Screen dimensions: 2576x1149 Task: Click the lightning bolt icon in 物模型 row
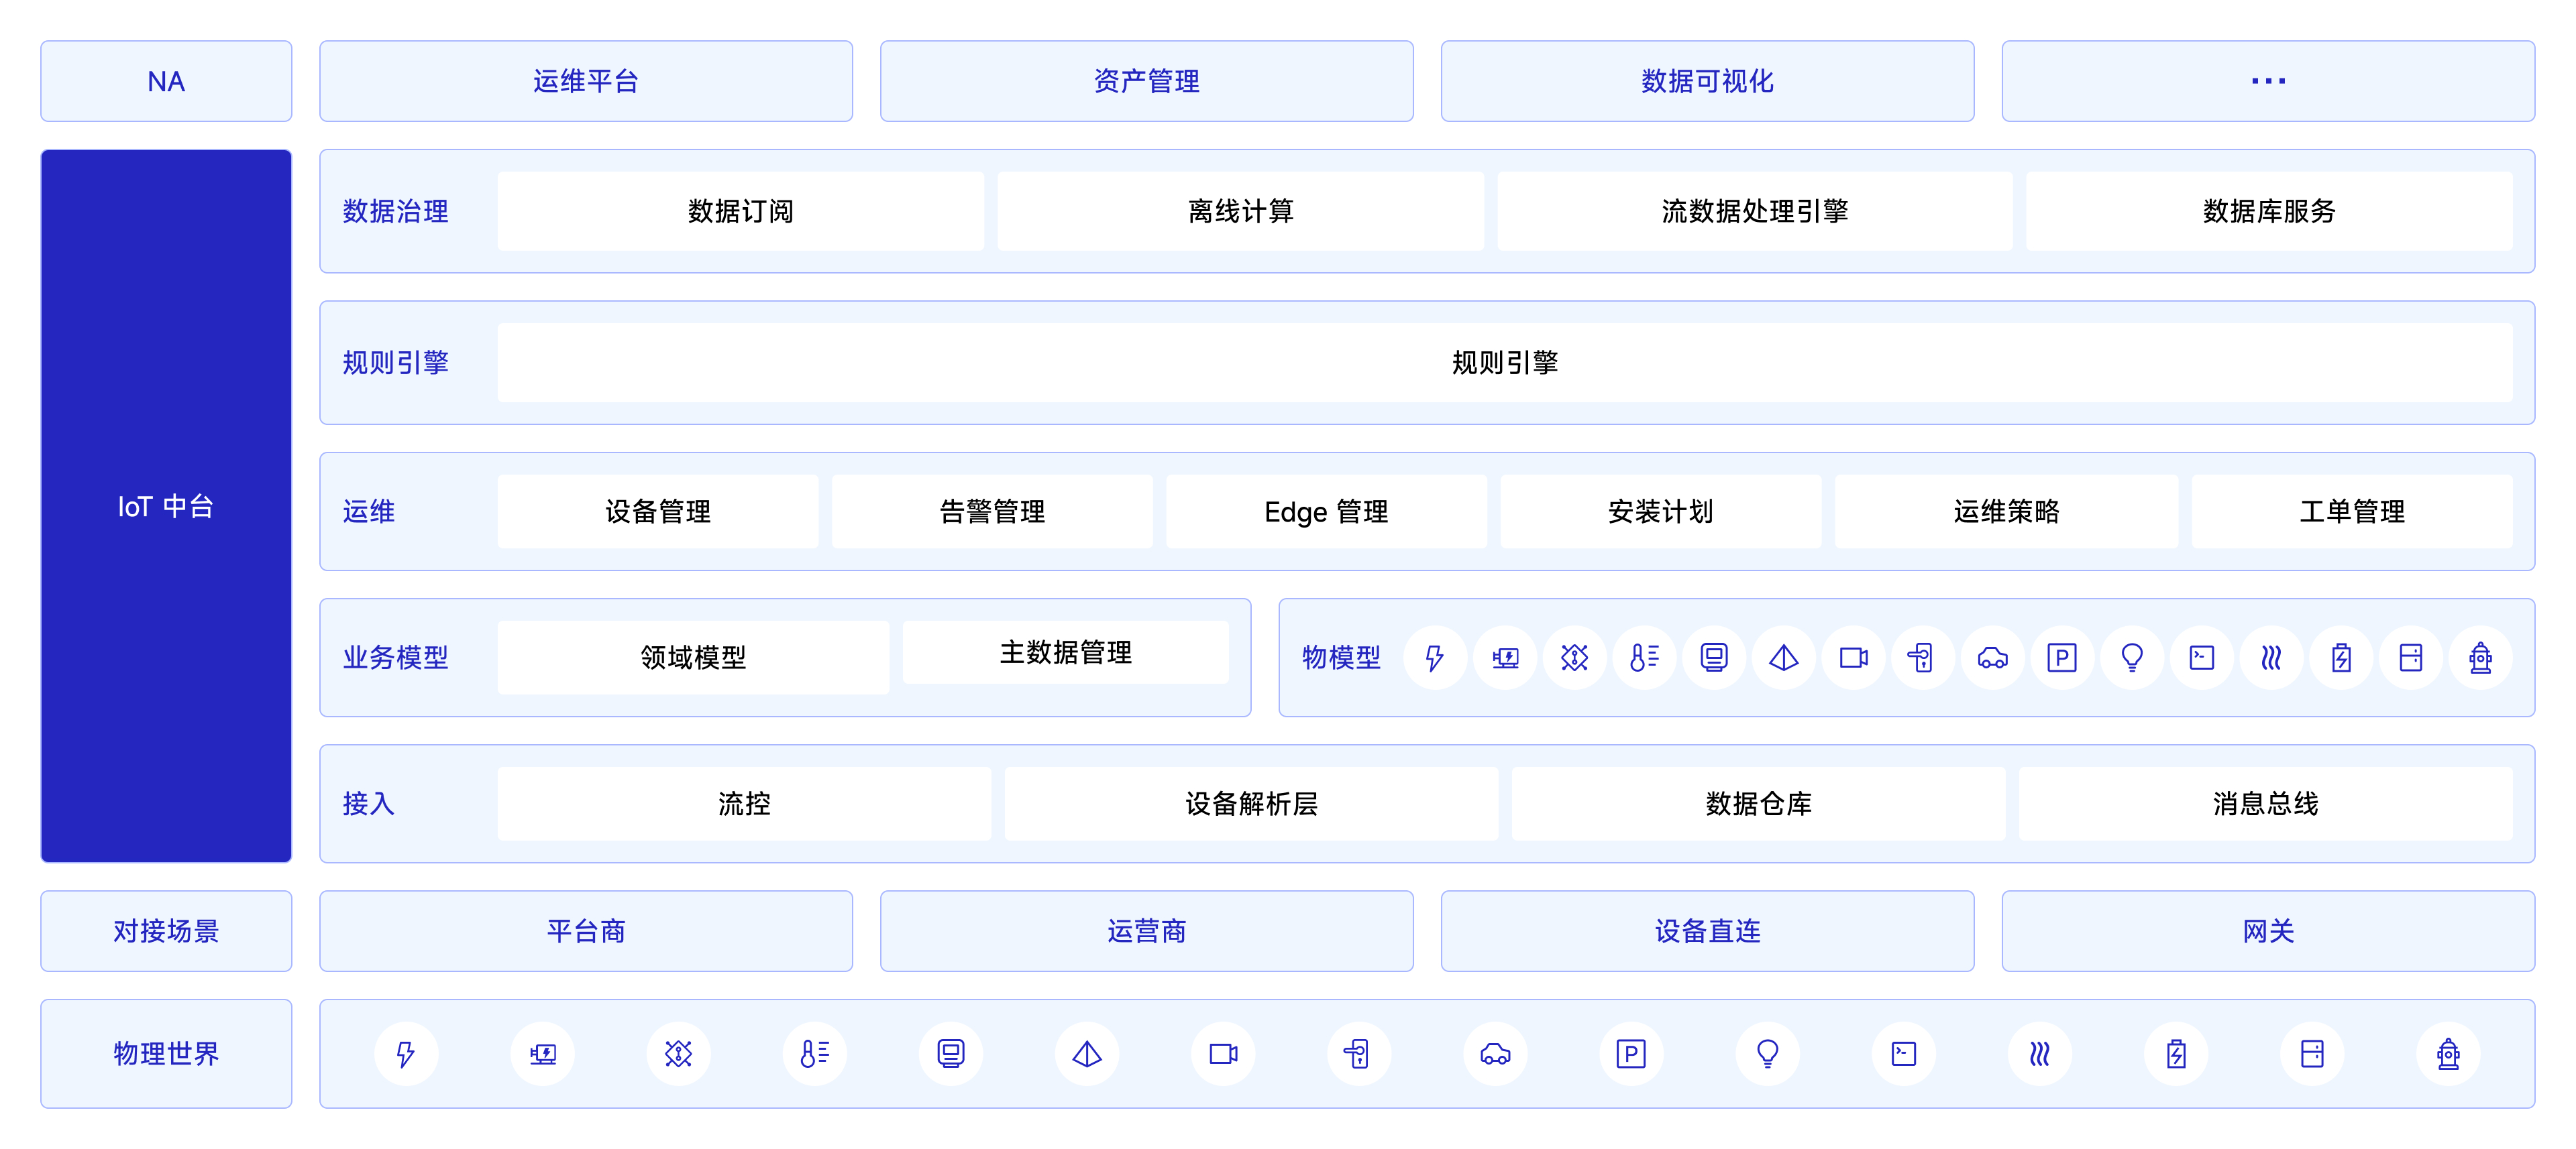coord(1435,658)
